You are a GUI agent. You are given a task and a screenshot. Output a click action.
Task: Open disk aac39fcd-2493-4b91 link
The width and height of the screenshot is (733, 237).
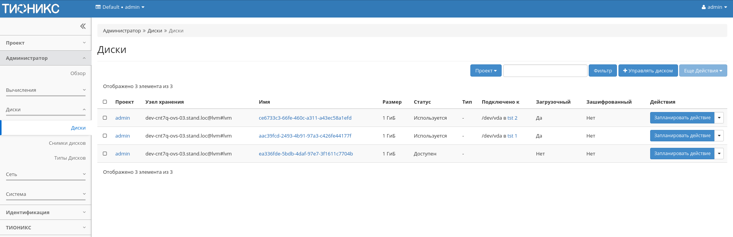(x=305, y=136)
